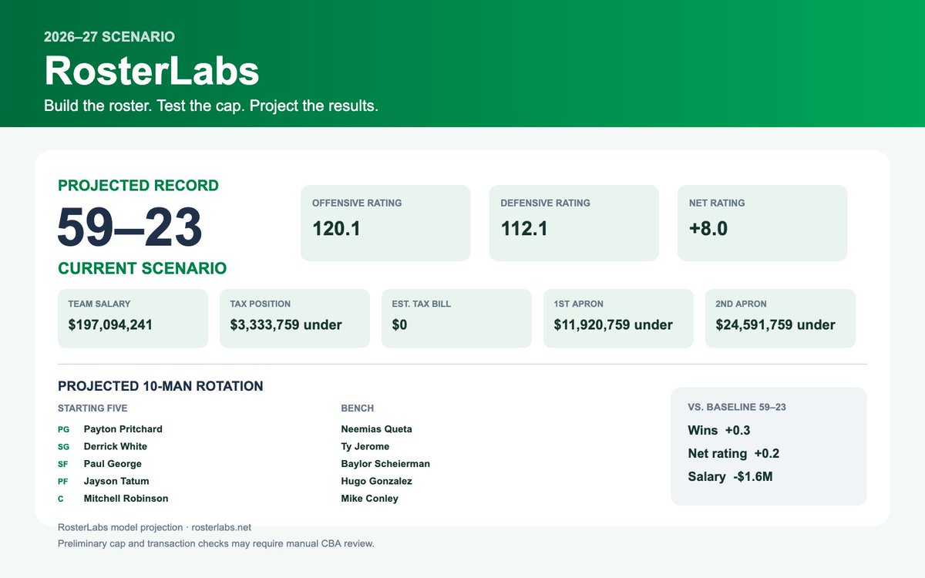Select bench player Baylor Scheierman
The width and height of the screenshot is (925, 578).
(385, 464)
